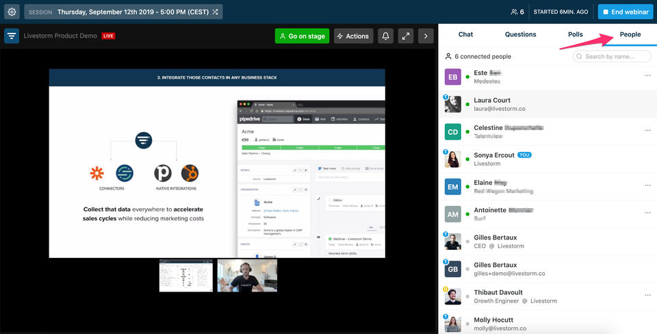Click the "CEO @ Livestorm" subtitle

(x=499, y=246)
